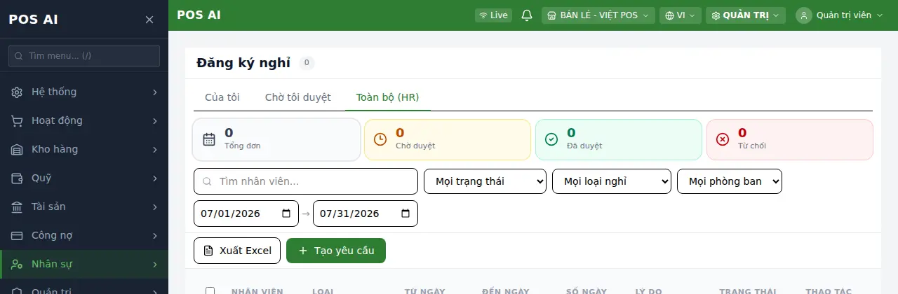Open the Kho hàng menu item
Image resolution: width=898 pixels, height=294 pixels.
pyautogui.click(x=84, y=149)
